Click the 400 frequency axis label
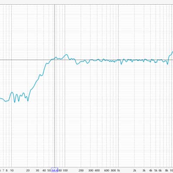Screen dimensions: 173x173 click(x=97, y=170)
